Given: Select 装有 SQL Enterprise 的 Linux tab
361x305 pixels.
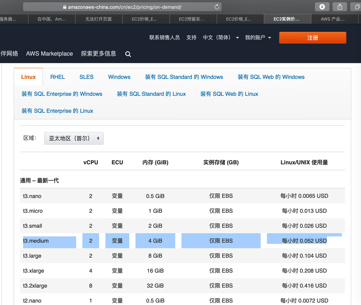Looking at the screenshot, I should [57, 111].
